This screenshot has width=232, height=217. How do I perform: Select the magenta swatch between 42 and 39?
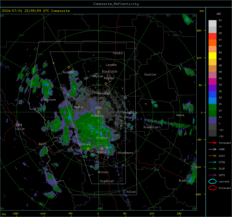[212, 82]
